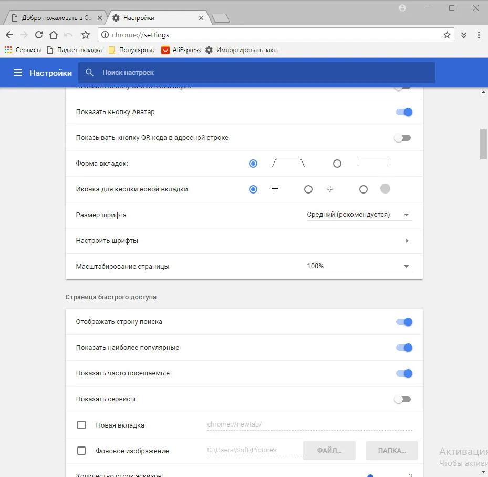Reload the page with the refresh icon
Screen dimensions: 488x477
(38, 35)
